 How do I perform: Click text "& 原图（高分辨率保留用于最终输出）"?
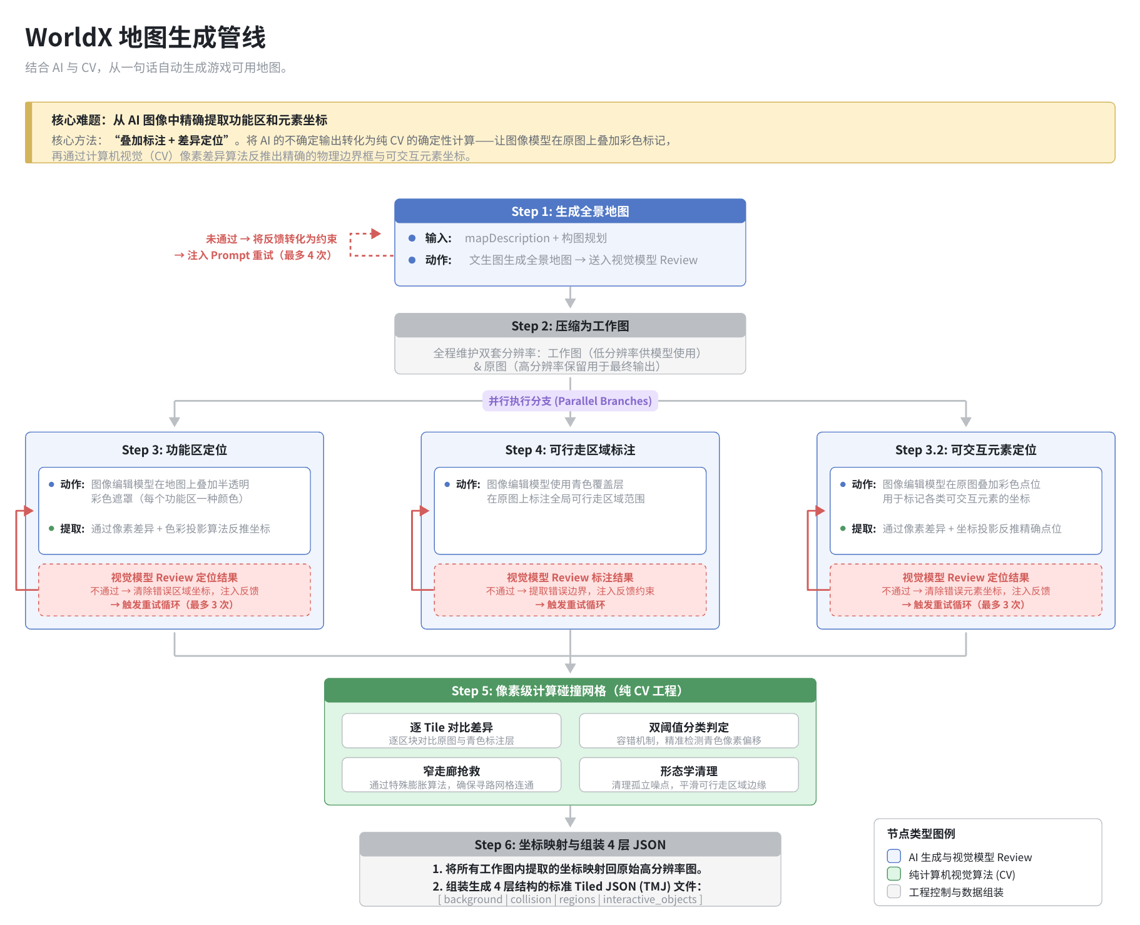[x=567, y=366]
